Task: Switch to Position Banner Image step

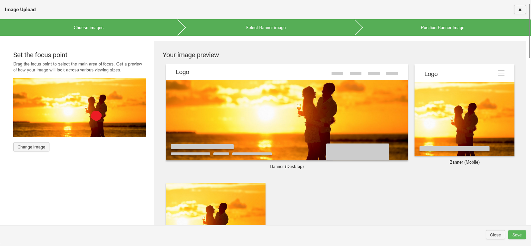Action: click(x=442, y=27)
